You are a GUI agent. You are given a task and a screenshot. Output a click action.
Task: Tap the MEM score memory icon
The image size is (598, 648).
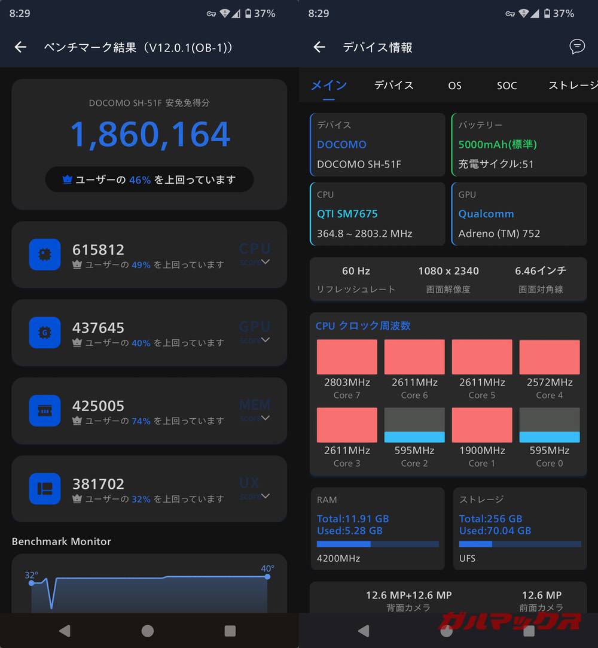click(x=45, y=410)
